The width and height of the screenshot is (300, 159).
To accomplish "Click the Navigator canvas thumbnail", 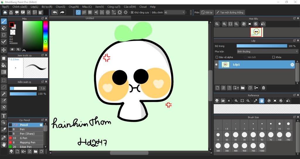I will pos(257,32).
